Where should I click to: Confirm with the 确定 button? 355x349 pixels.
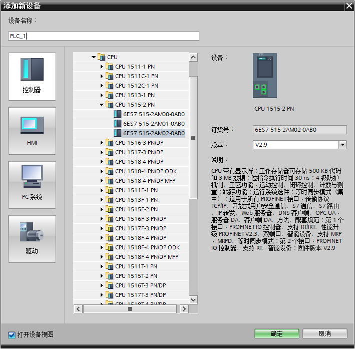pyautogui.click(x=277, y=333)
